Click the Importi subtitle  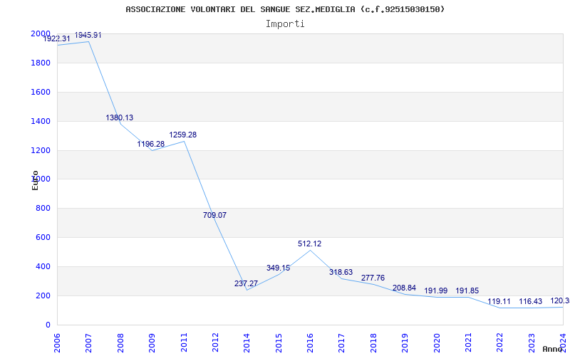pyautogui.click(x=285, y=24)
